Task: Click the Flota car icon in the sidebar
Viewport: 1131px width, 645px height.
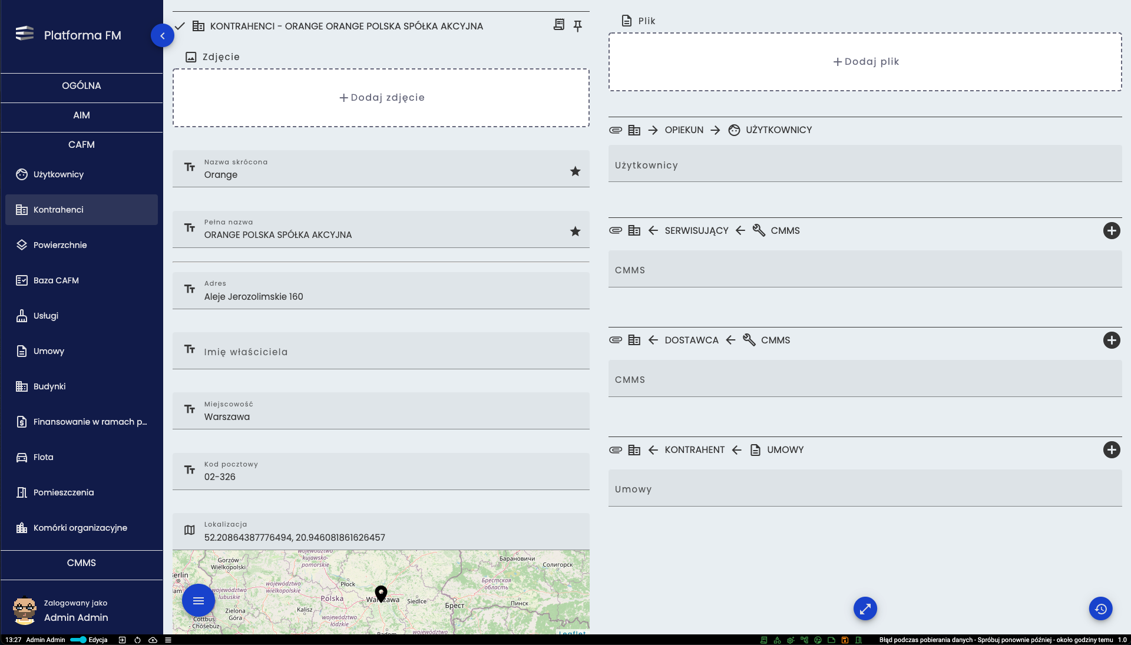Action: (22, 457)
